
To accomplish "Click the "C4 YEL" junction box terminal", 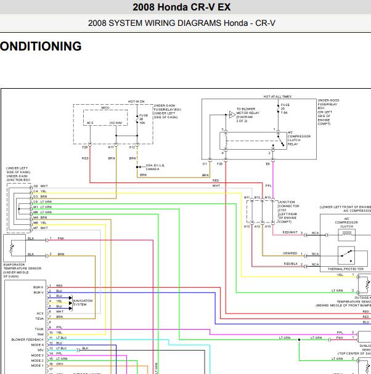I will (40, 191).
